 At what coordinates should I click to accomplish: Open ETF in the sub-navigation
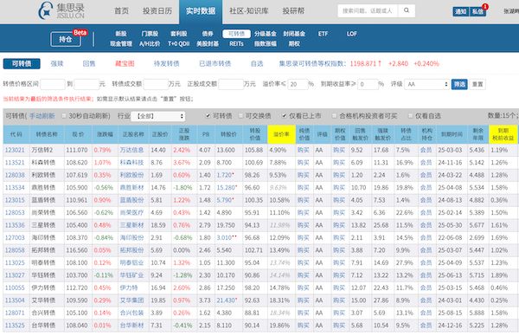pos(323,34)
